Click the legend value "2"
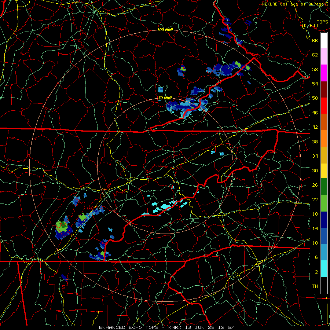The image size is (330, 330). coord(316,272)
